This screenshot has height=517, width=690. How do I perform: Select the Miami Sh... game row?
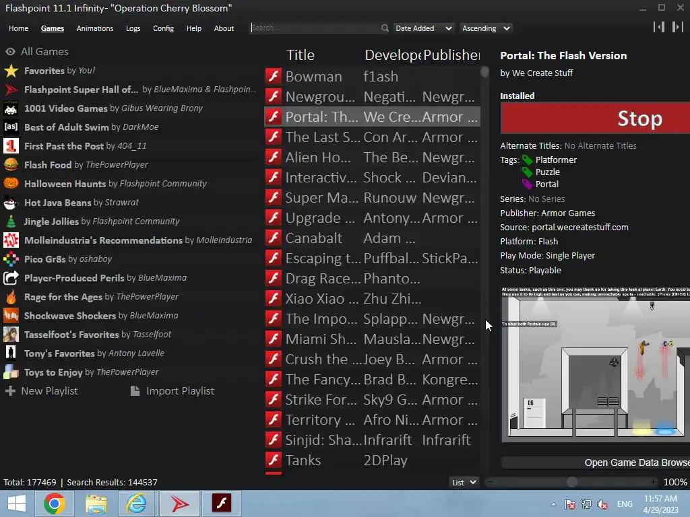pyautogui.click(x=372, y=339)
